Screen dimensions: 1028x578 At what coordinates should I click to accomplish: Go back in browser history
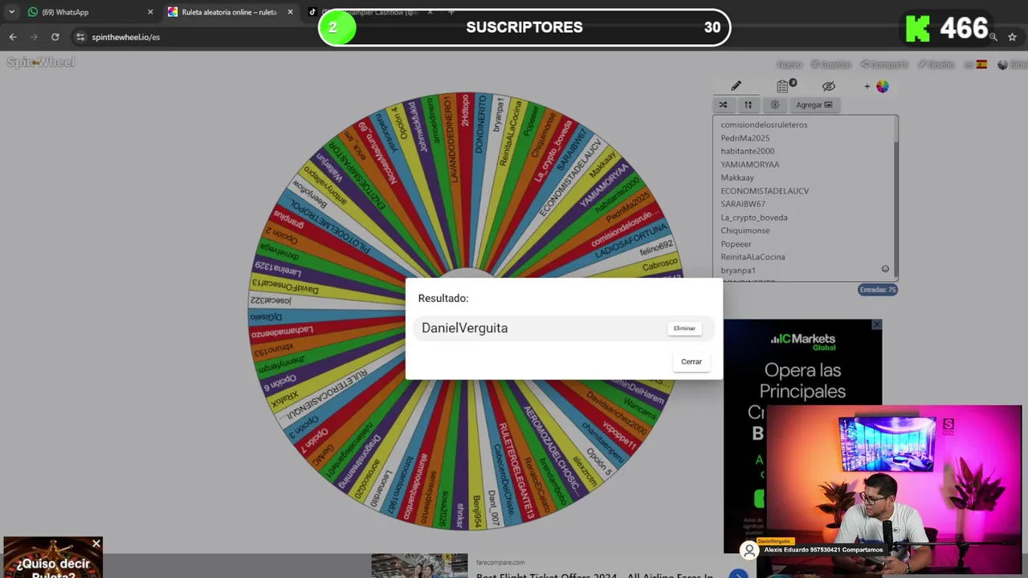pyautogui.click(x=13, y=37)
